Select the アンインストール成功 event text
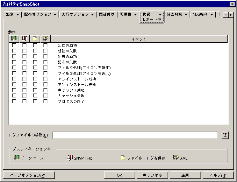This screenshot has height=182, width=237. click(77, 79)
